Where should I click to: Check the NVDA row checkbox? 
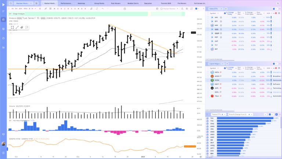(x=208, y=80)
